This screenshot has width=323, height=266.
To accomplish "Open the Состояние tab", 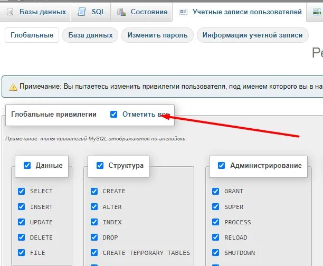I will coord(141,12).
